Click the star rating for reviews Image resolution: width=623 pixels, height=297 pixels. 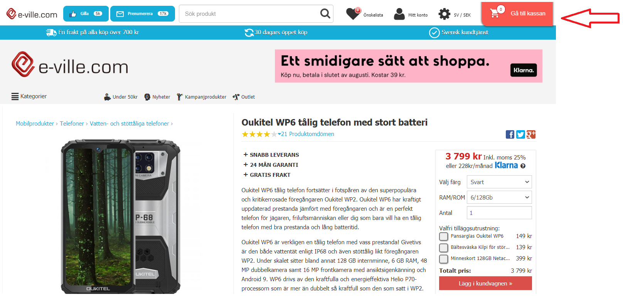pyautogui.click(x=259, y=134)
